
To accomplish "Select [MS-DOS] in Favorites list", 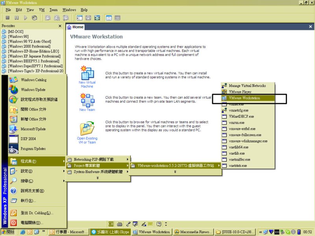I will tap(16, 31).
